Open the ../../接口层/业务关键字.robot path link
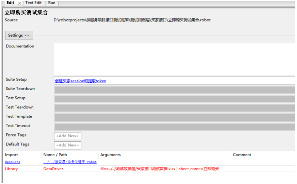This screenshot has height=184, width=297. click(70, 162)
